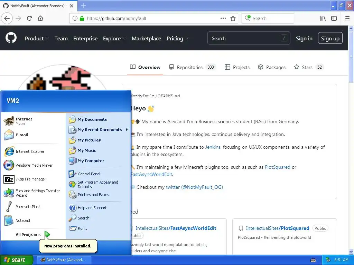Click the browser Back arrow button
The width and height of the screenshot is (354, 265).
pyautogui.click(x=7, y=18)
